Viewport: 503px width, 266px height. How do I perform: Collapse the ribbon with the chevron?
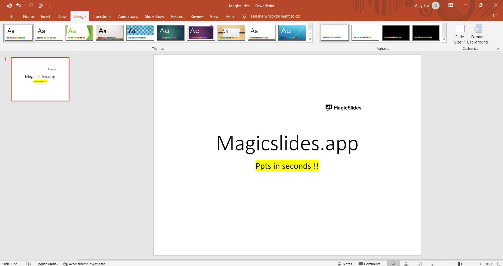coord(499,49)
